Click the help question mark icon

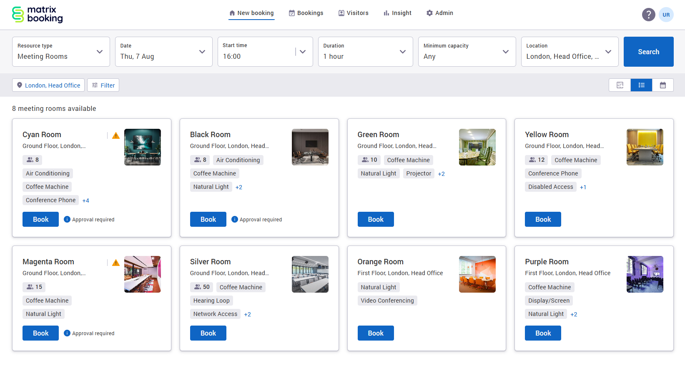click(648, 15)
